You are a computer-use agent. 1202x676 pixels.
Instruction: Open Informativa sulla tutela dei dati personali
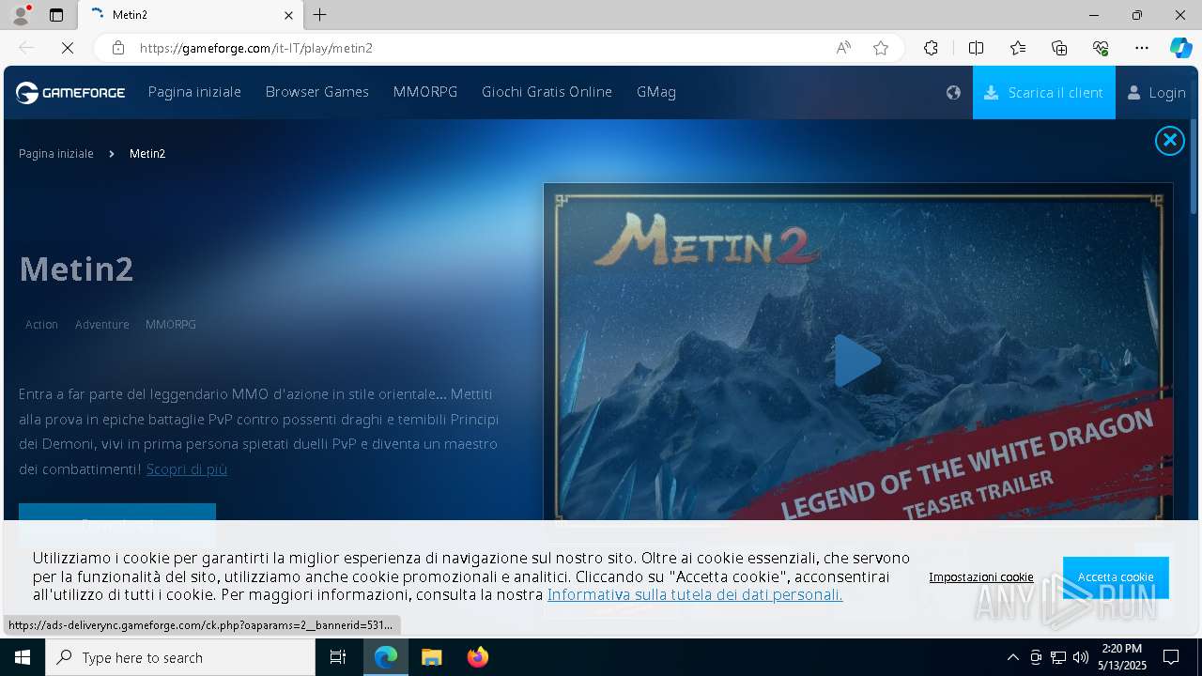(695, 594)
